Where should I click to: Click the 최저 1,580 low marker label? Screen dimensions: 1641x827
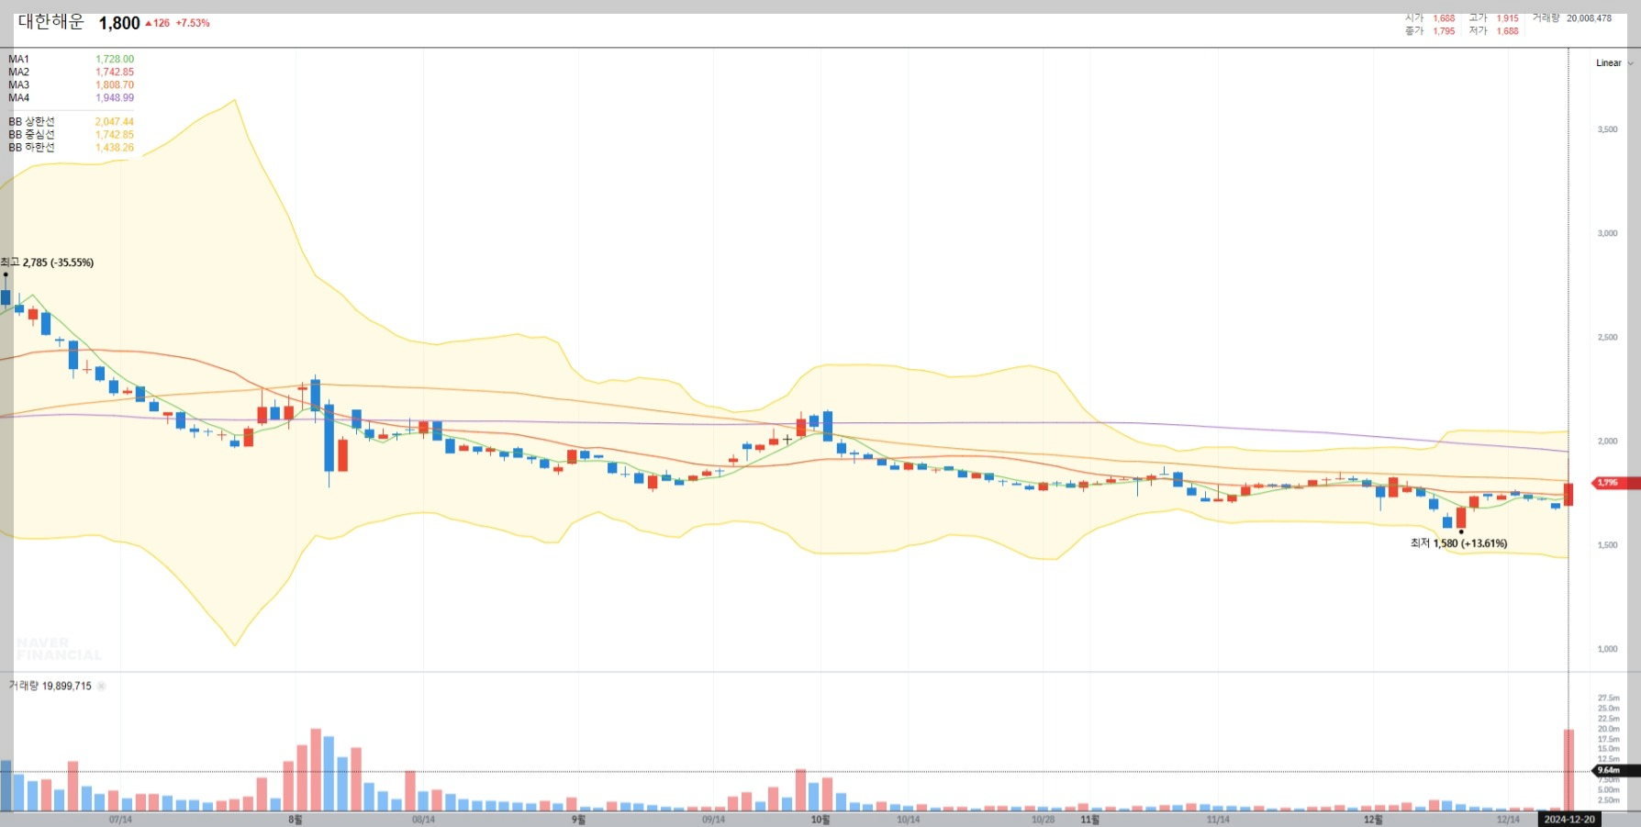point(1458,543)
